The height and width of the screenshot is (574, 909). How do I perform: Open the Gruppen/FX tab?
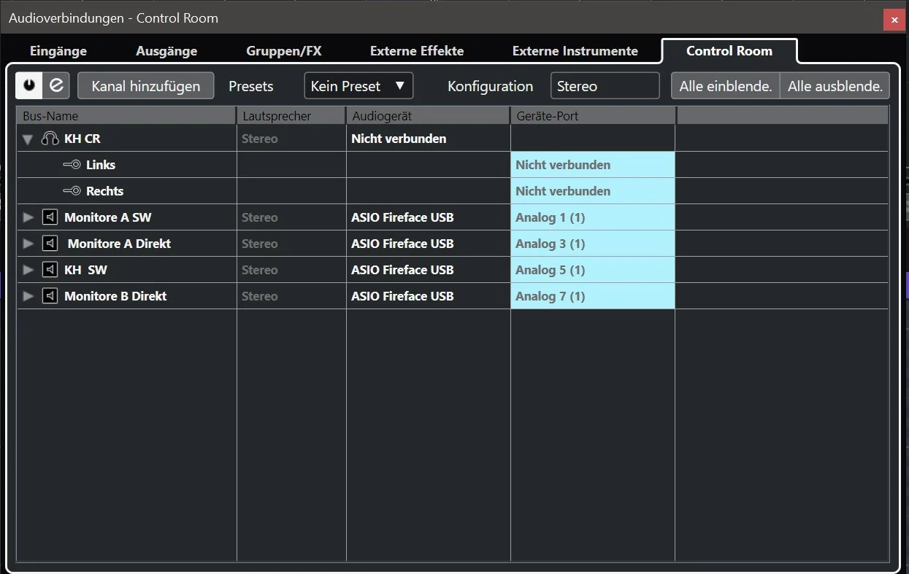(284, 51)
